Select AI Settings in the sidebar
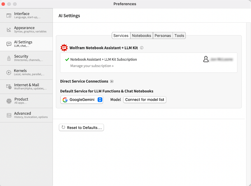The width and height of the screenshot is (251, 186). pos(26,44)
